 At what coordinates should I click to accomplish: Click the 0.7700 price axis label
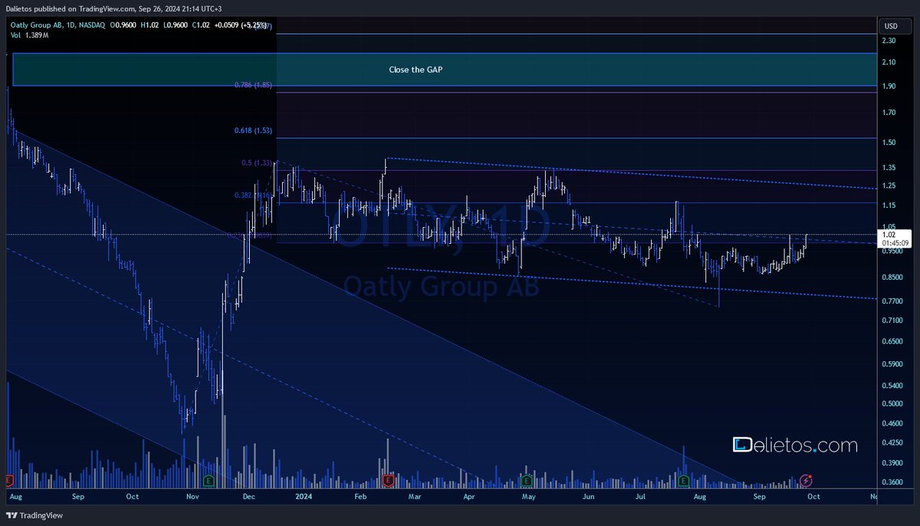[892, 301]
